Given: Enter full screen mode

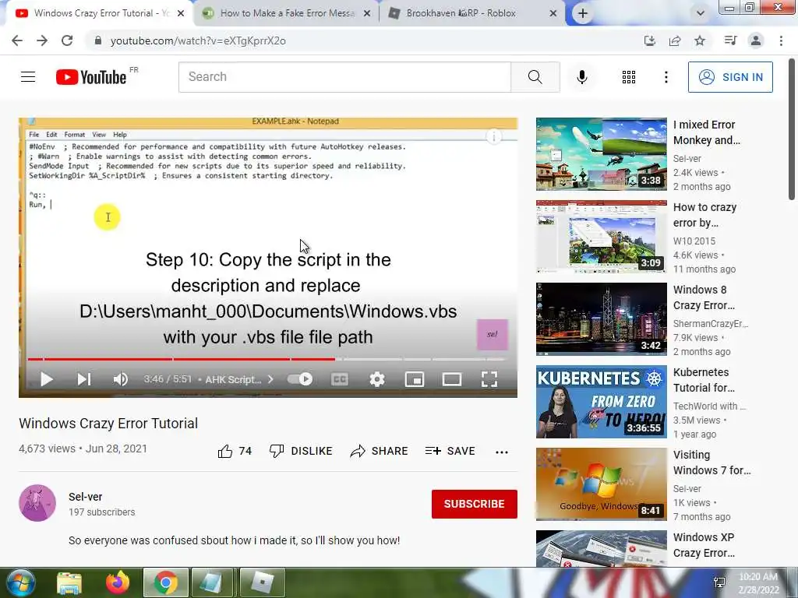Looking at the screenshot, I should (x=489, y=379).
